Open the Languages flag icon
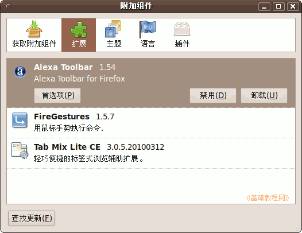Viewport: 302px width, 233px height. [147, 29]
